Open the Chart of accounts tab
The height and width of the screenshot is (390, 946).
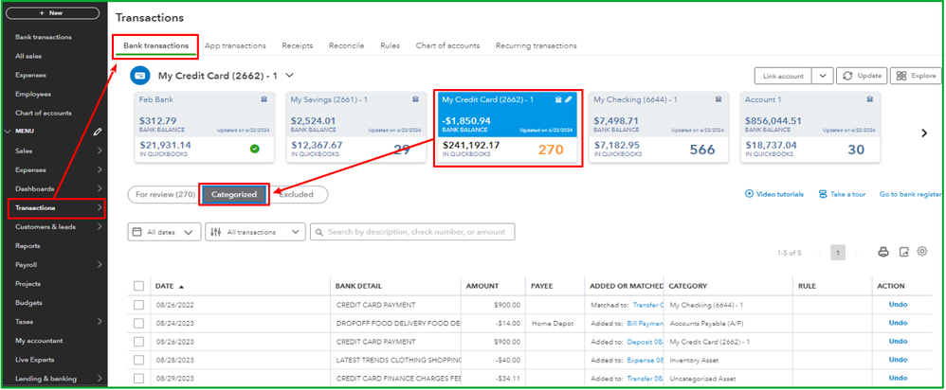447,45
